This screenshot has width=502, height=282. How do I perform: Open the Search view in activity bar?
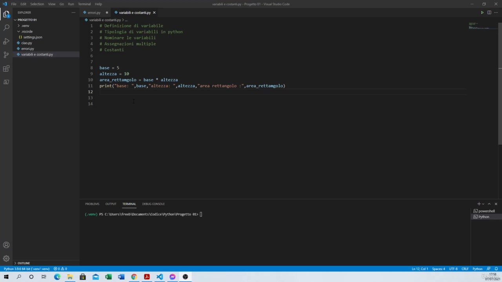(x=6, y=28)
